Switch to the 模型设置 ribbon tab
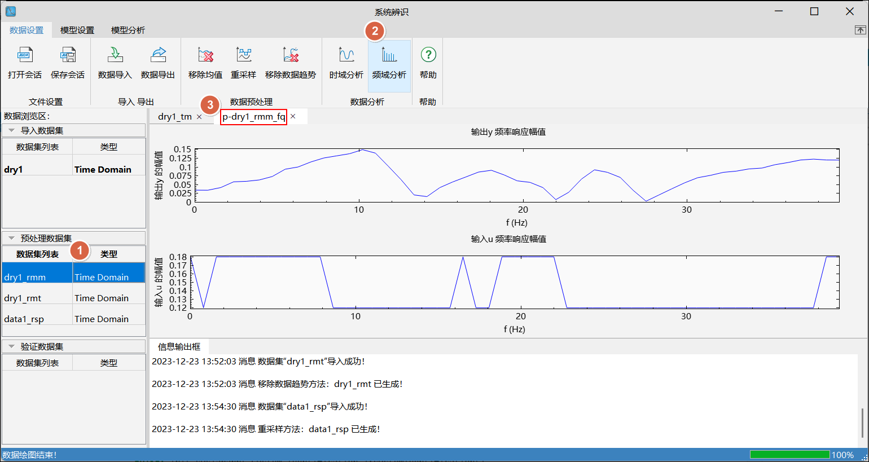869x462 pixels. coord(77,30)
